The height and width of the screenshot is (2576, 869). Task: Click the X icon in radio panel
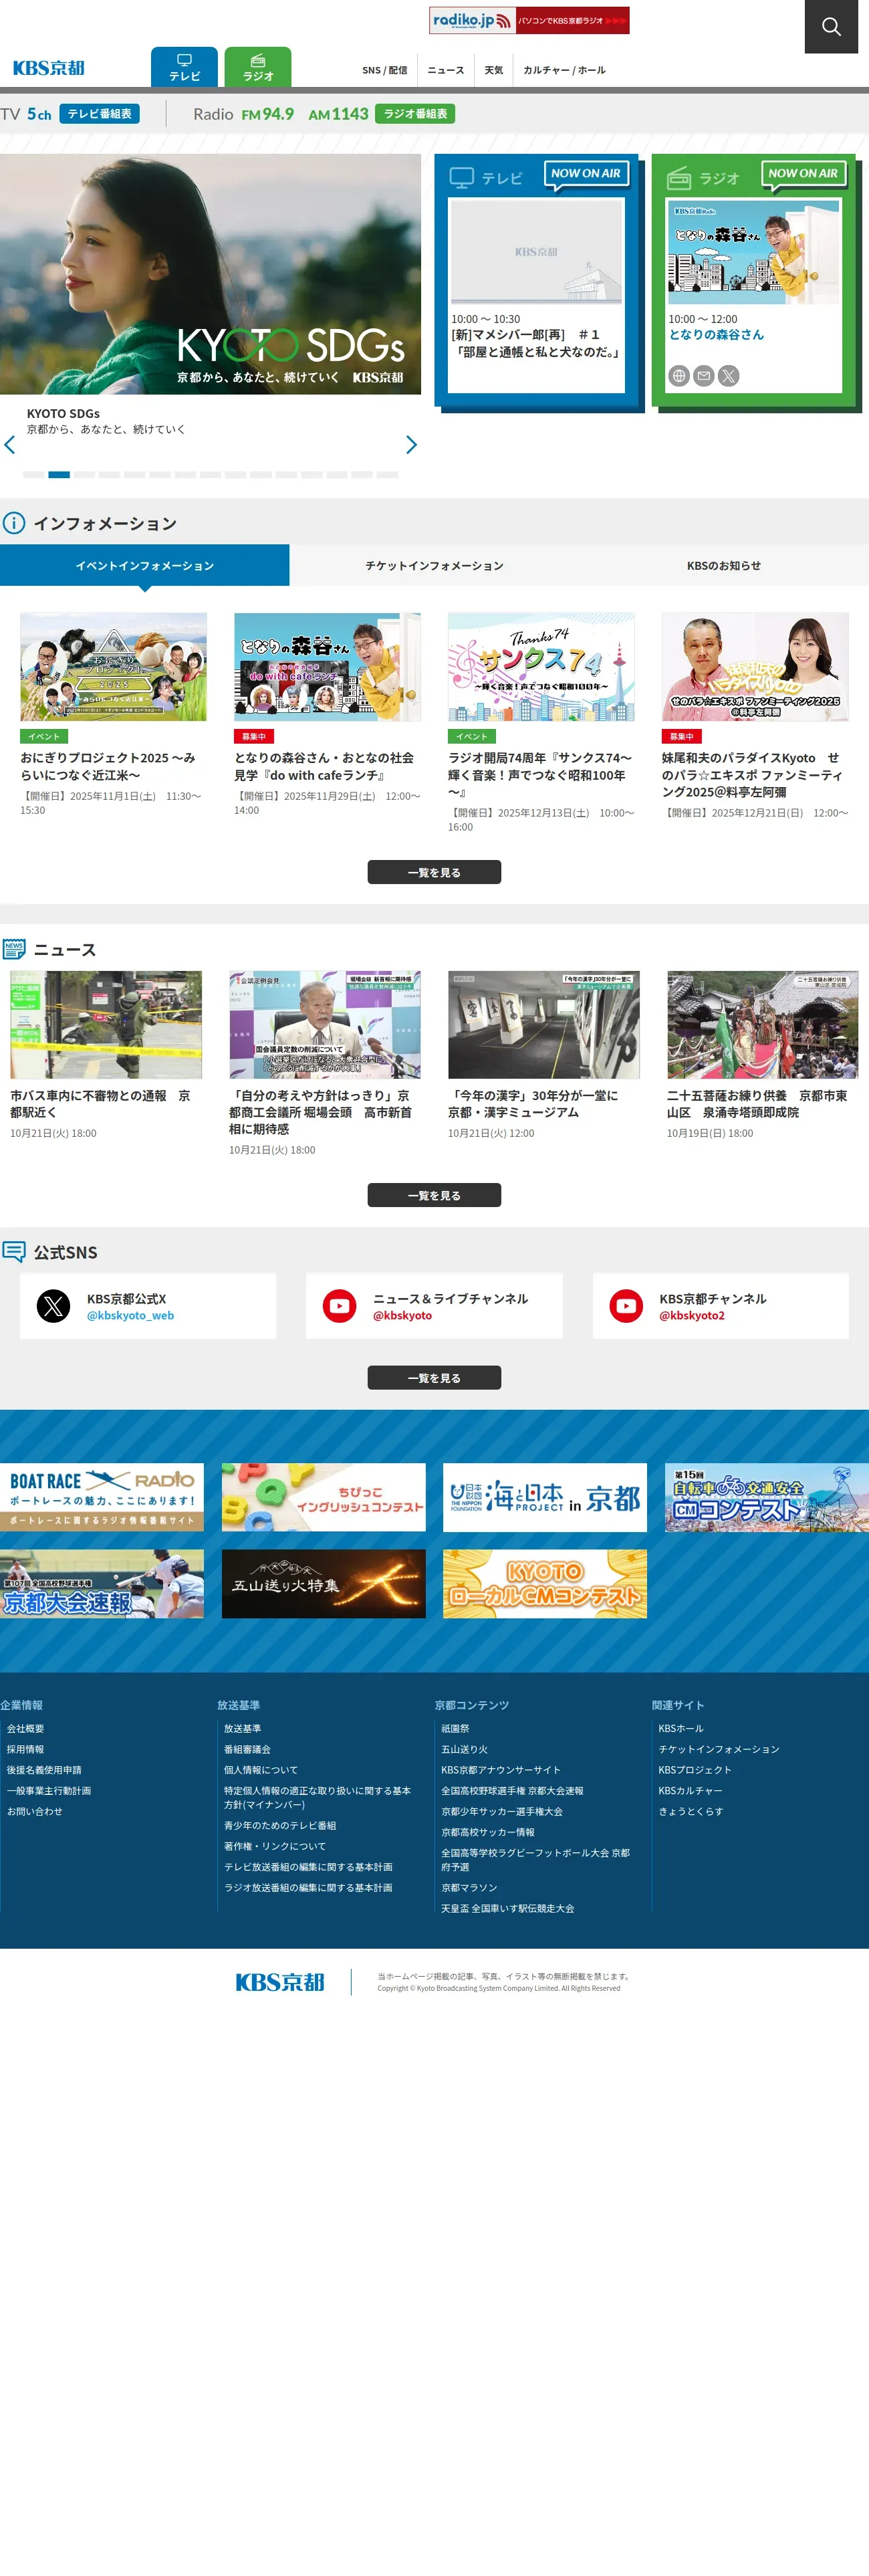(729, 376)
